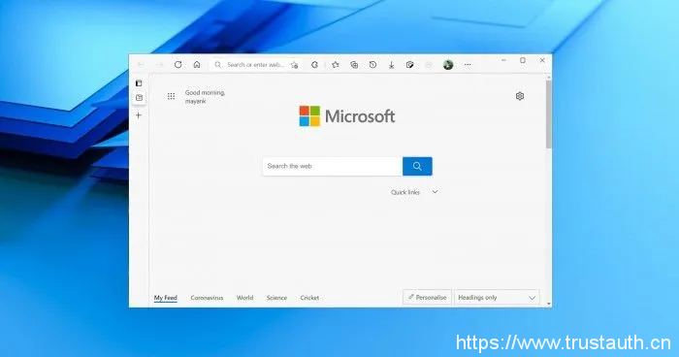The width and height of the screenshot is (679, 357).
Task: Open page settings gear icon
Action: (x=520, y=96)
